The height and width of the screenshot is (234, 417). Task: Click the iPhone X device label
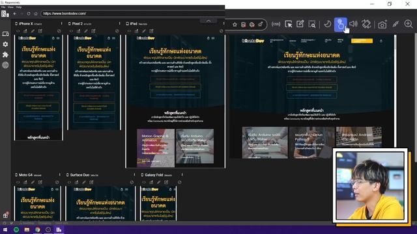26,23
